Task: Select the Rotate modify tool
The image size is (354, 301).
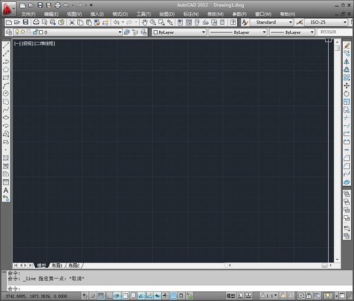Action: pyautogui.click(x=346, y=93)
